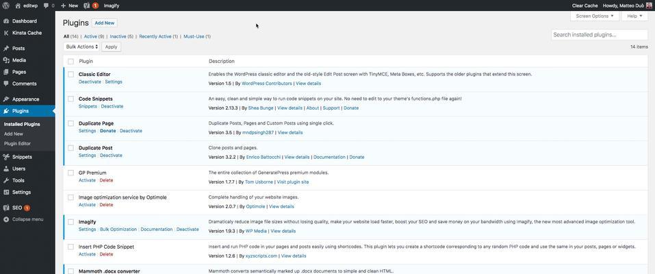Open the WordPress logo menu
The image size is (655, 274).
[6, 5]
